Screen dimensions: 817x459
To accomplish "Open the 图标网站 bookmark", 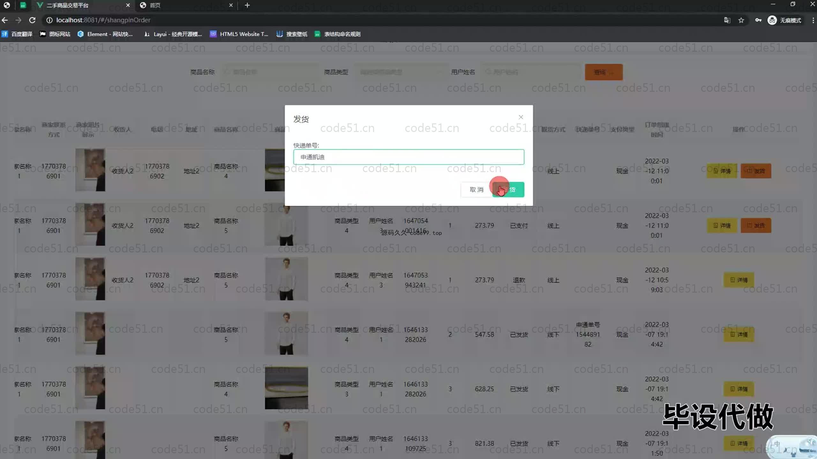I will [x=55, y=34].
